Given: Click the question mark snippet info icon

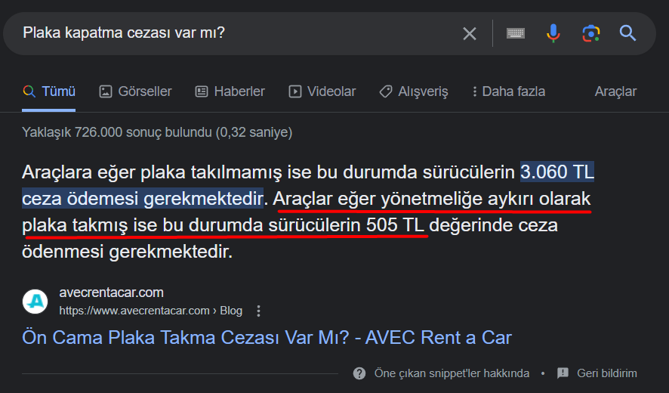Looking at the screenshot, I should point(359,373).
